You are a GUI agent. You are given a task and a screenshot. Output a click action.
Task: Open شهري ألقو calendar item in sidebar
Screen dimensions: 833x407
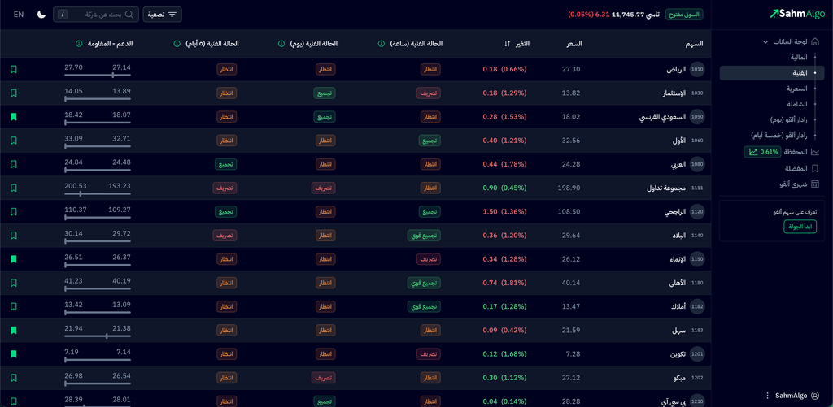pyautogui.click(x=794, y=184)
